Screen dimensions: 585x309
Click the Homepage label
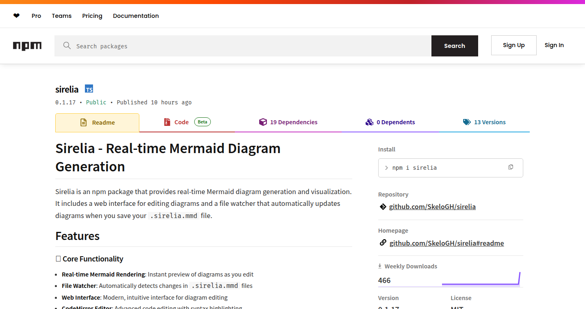pyautogui.click(x=393, y=231)
